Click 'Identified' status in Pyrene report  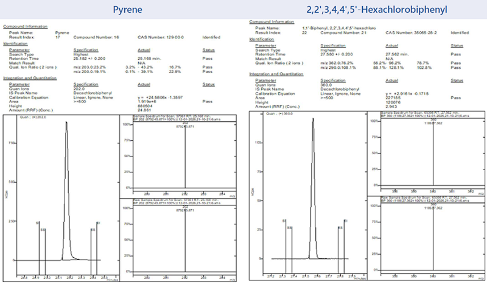tap(211, 37)
